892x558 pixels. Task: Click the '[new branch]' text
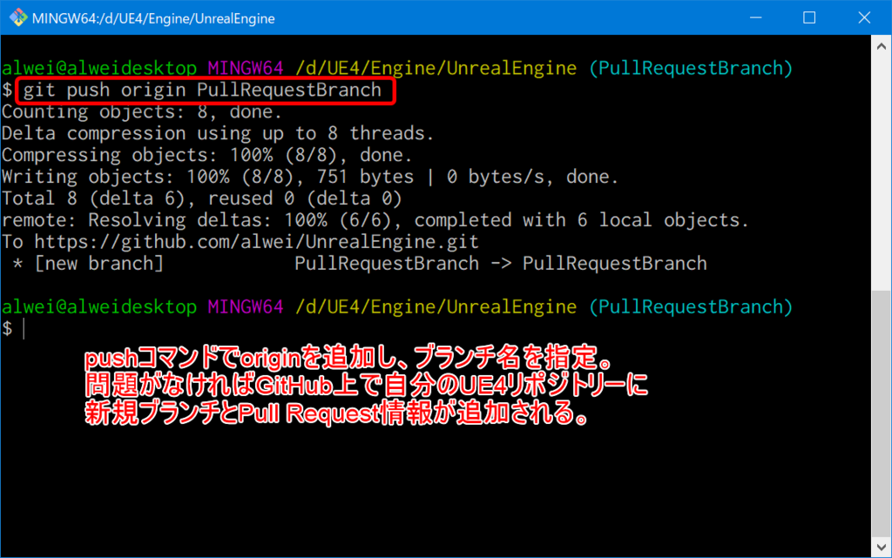coord(99,264)
